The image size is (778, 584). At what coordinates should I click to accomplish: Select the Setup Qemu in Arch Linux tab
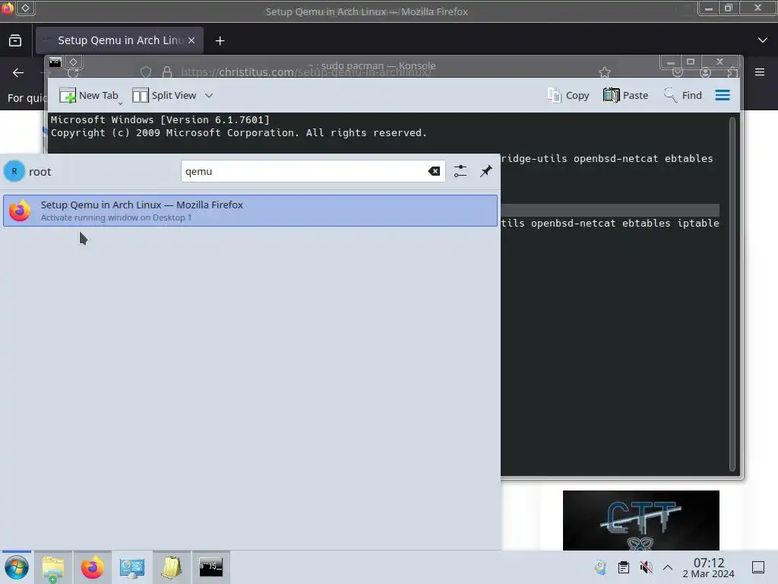coord(119,40)
